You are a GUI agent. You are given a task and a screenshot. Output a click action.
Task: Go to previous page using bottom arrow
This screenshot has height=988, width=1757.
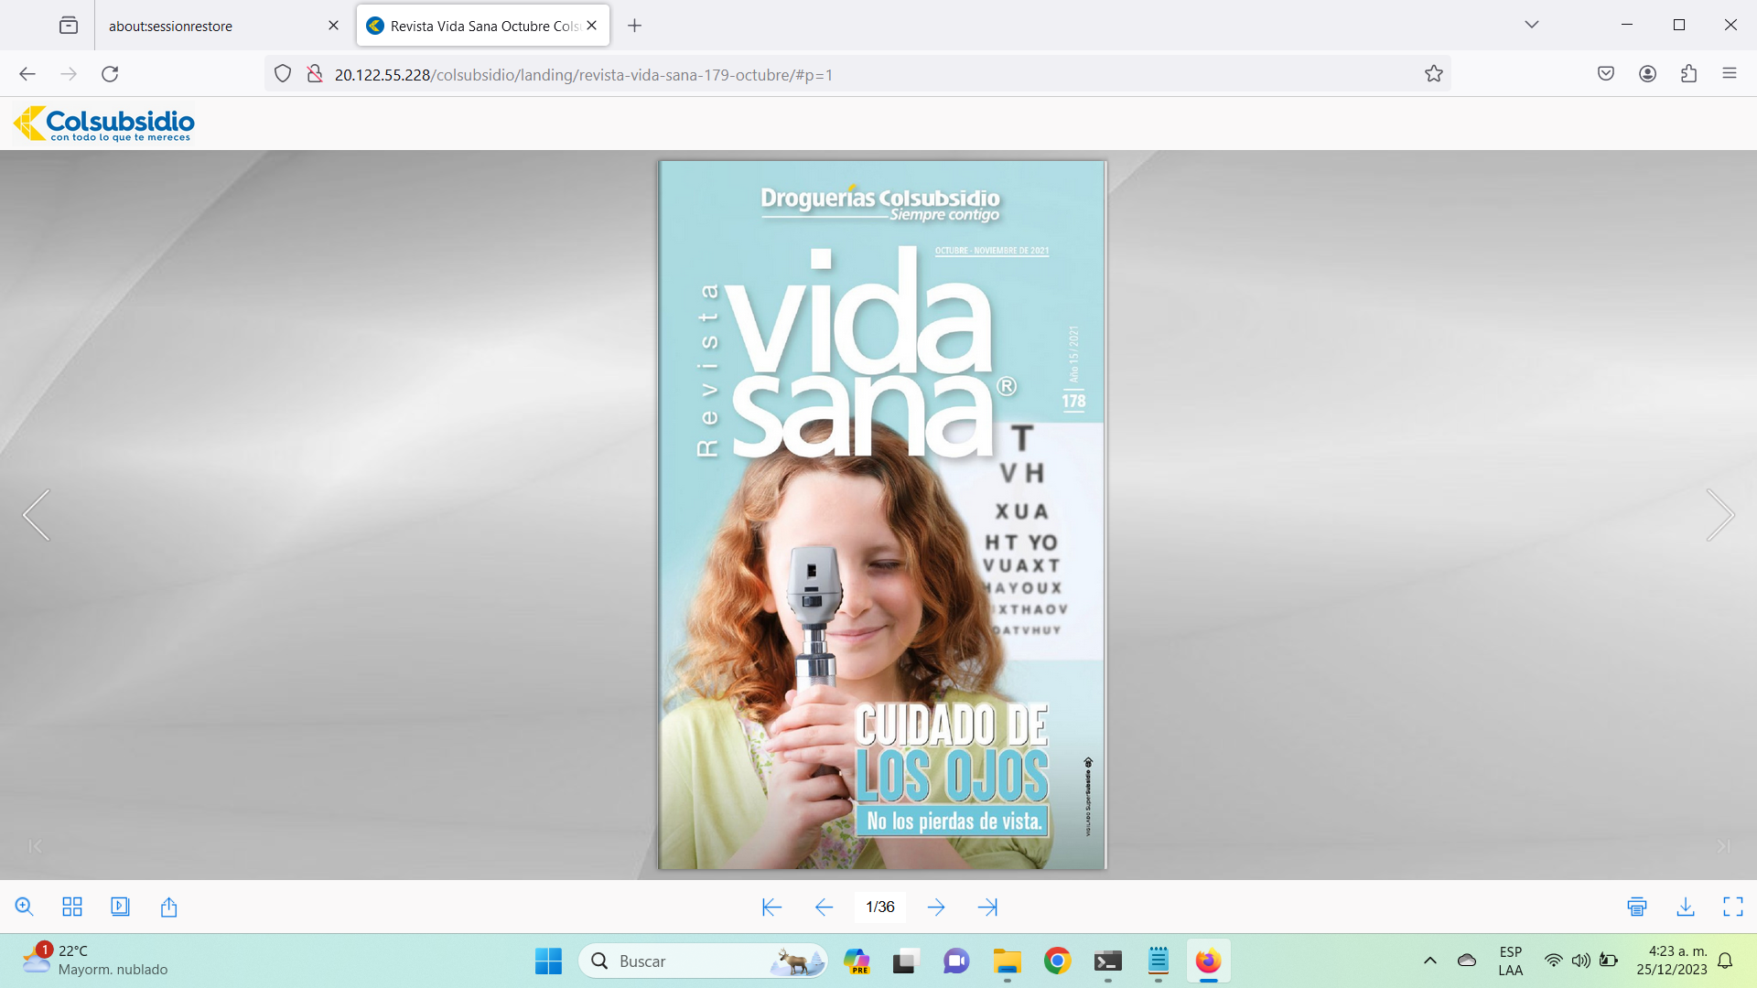coord(824,907)
